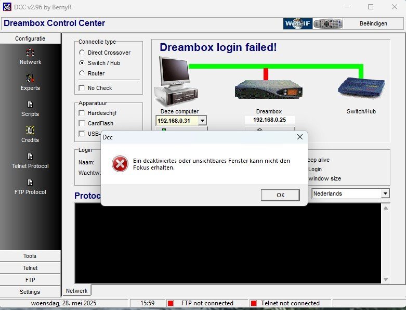This screenshot has width=406, height=310.
Task: Open the Scripts section icon
Action: [30, 105]
